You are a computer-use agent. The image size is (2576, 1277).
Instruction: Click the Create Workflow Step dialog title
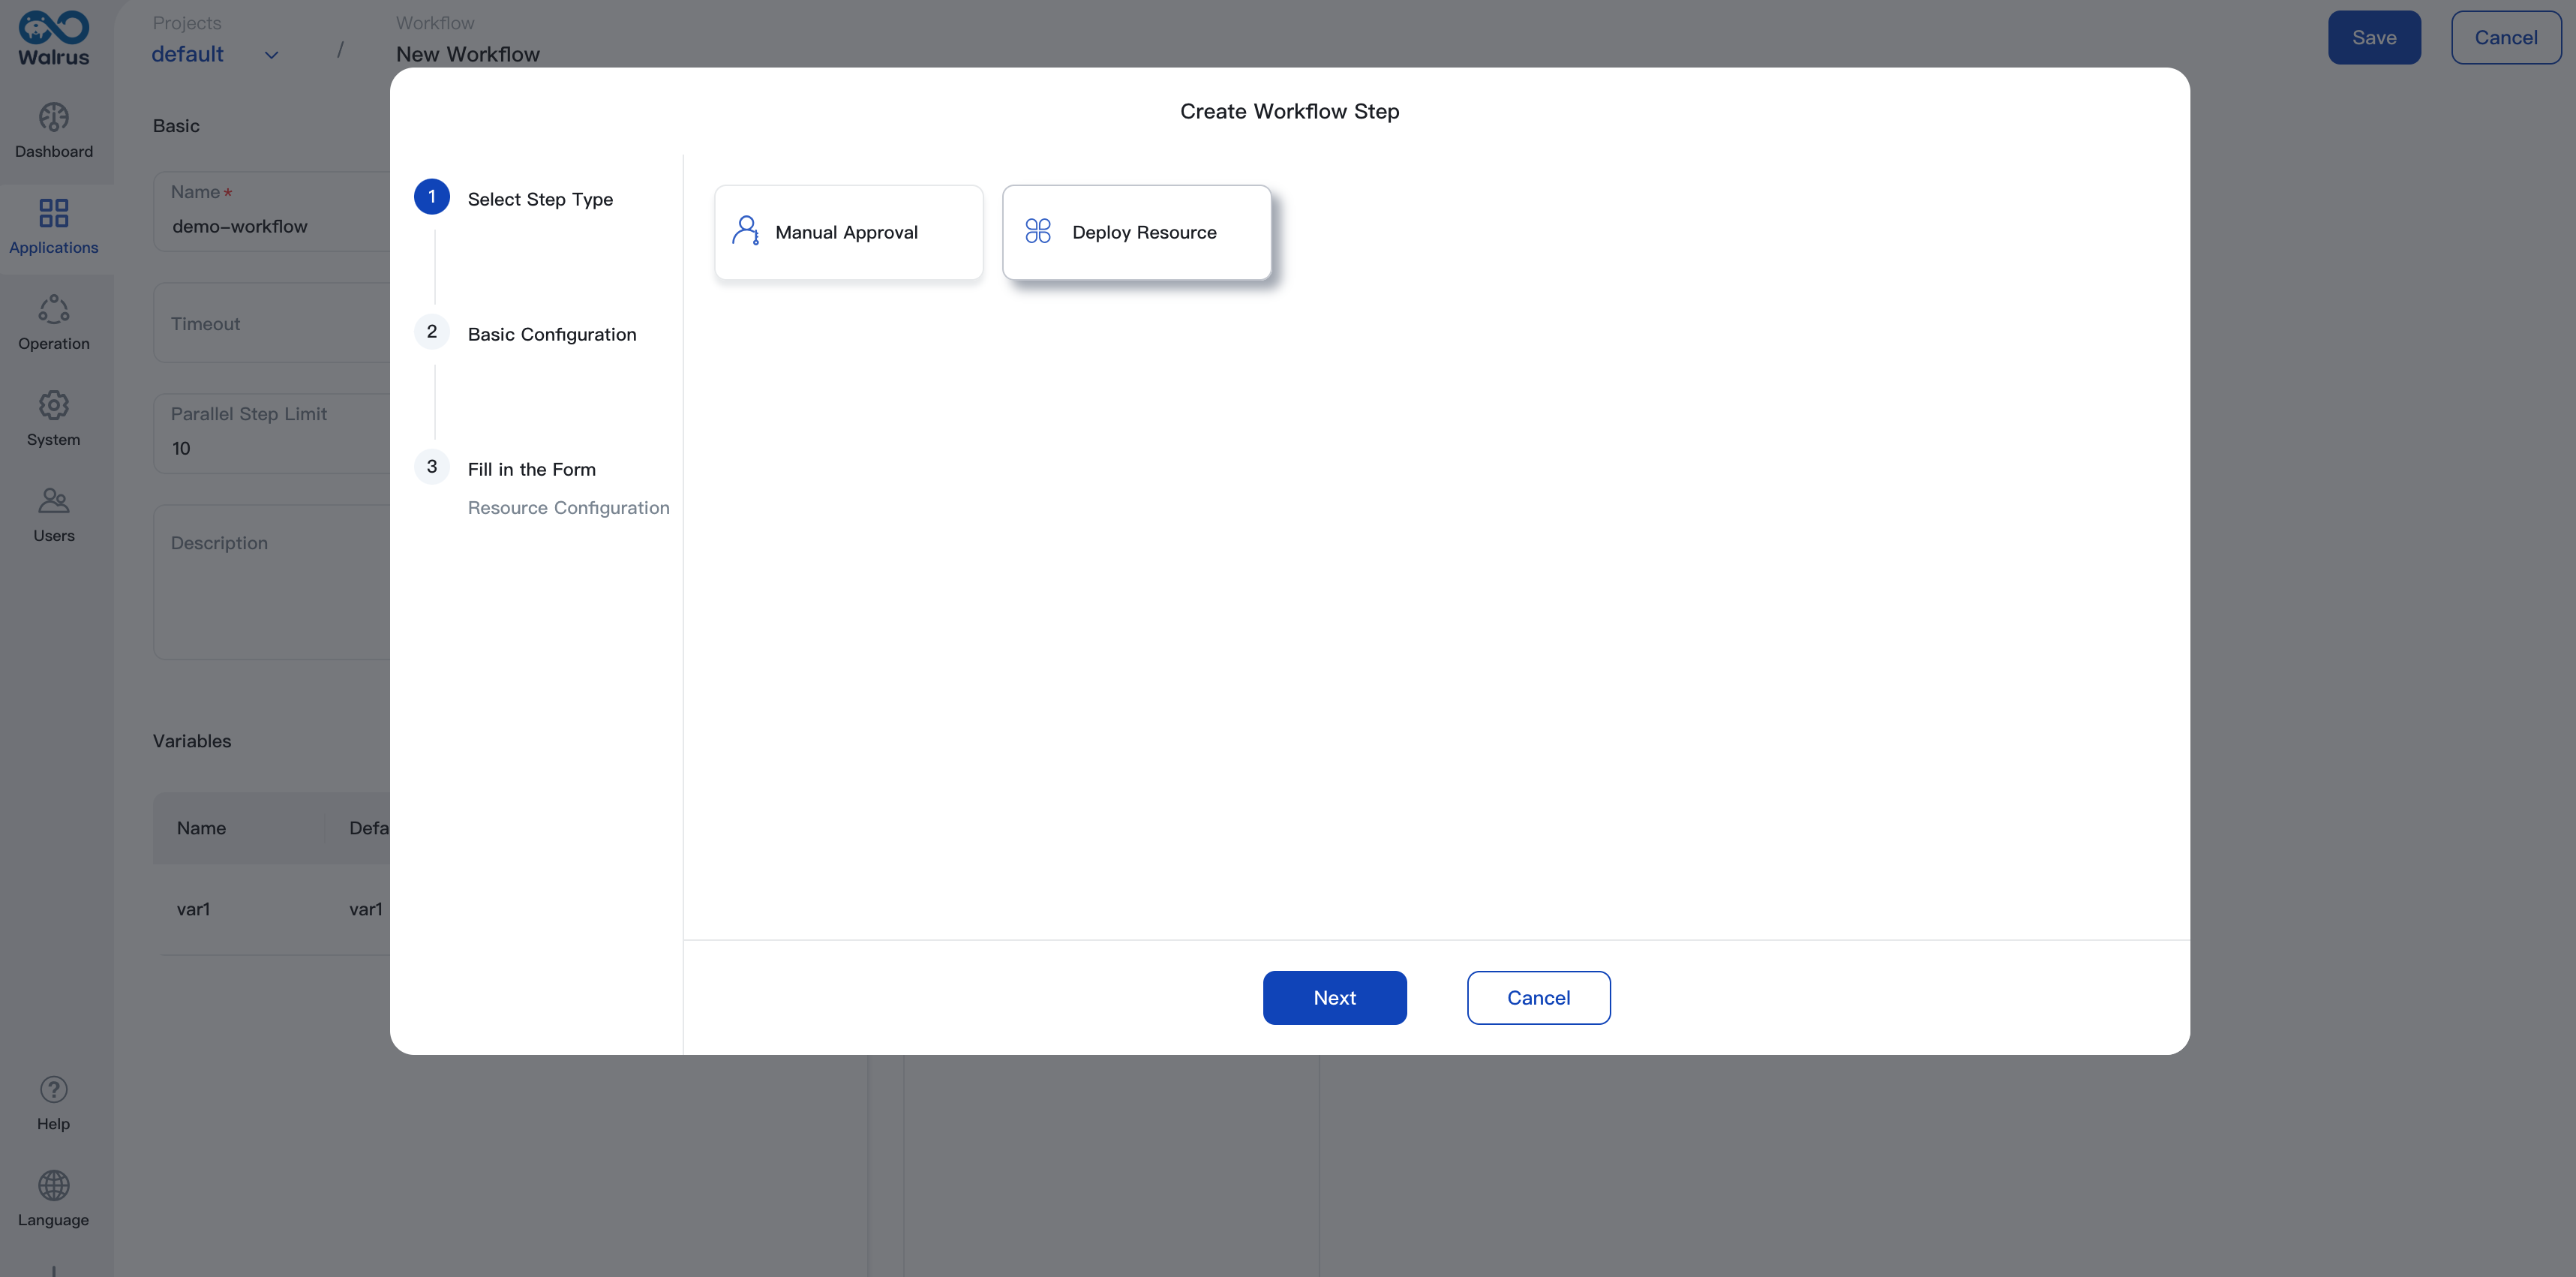(1289, 111)
